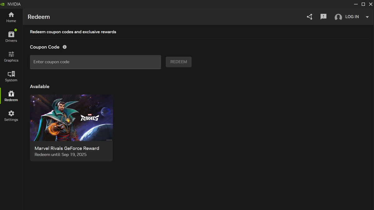Select Marvel Rivals GeForce Reward title
This screenshot has height=210, width=374.
[67, 148]
